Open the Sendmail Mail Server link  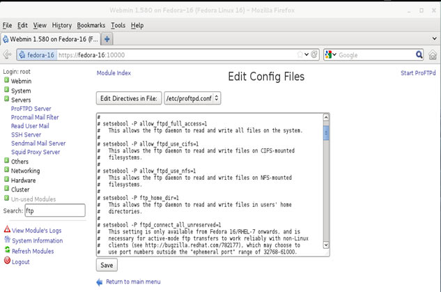(x=38, y=144)
